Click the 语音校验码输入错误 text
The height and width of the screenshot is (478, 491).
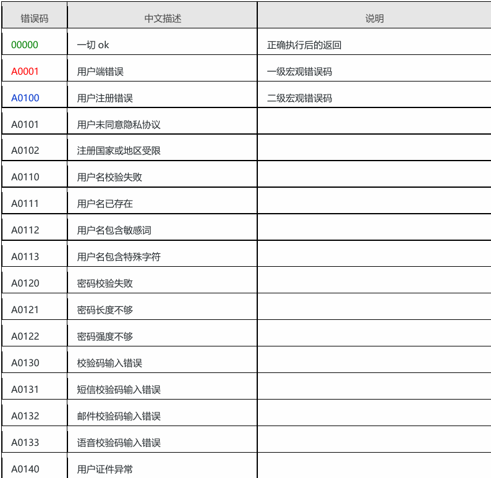click(119, 443)
